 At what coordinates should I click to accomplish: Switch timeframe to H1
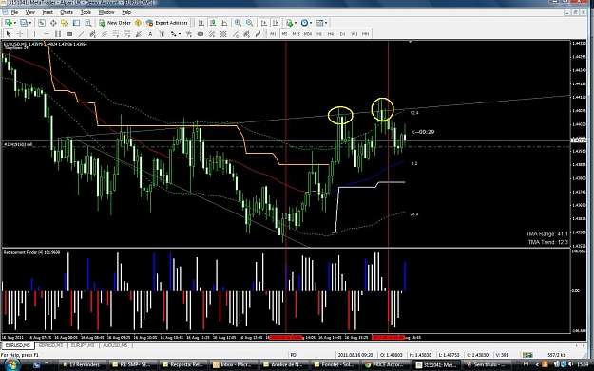(319, 34)
